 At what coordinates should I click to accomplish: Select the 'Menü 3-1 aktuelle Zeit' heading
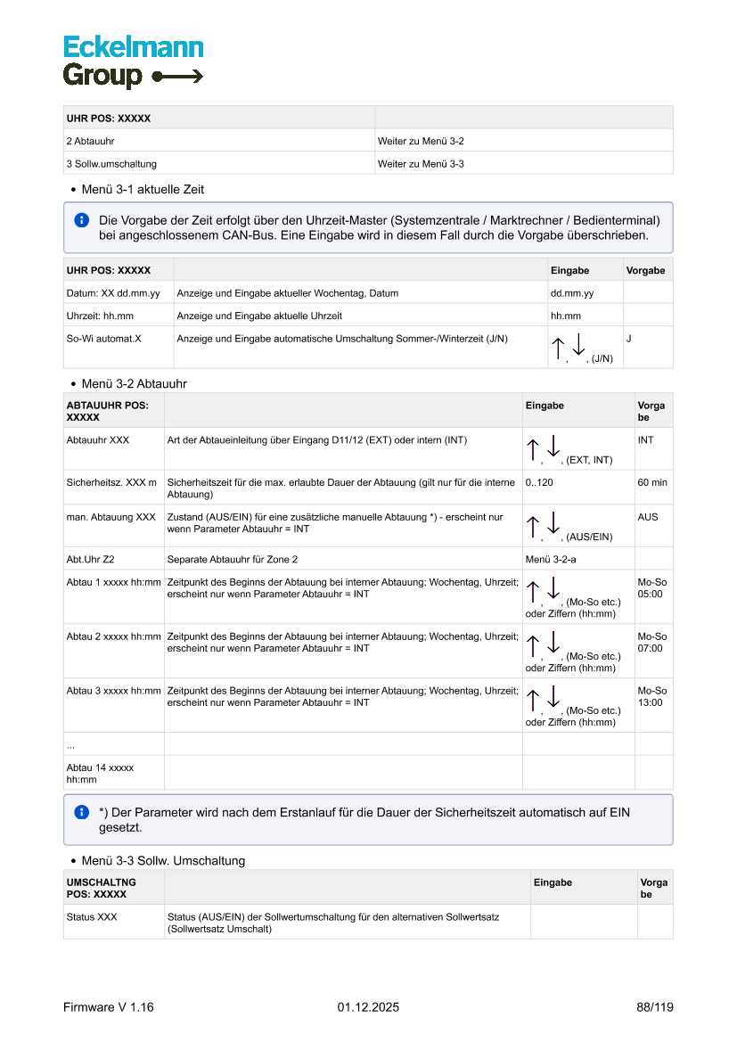(143, 190)
